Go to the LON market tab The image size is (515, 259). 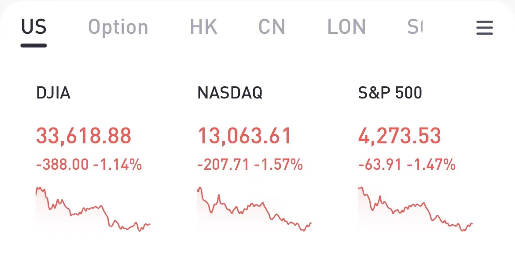[x=346, y=27]
